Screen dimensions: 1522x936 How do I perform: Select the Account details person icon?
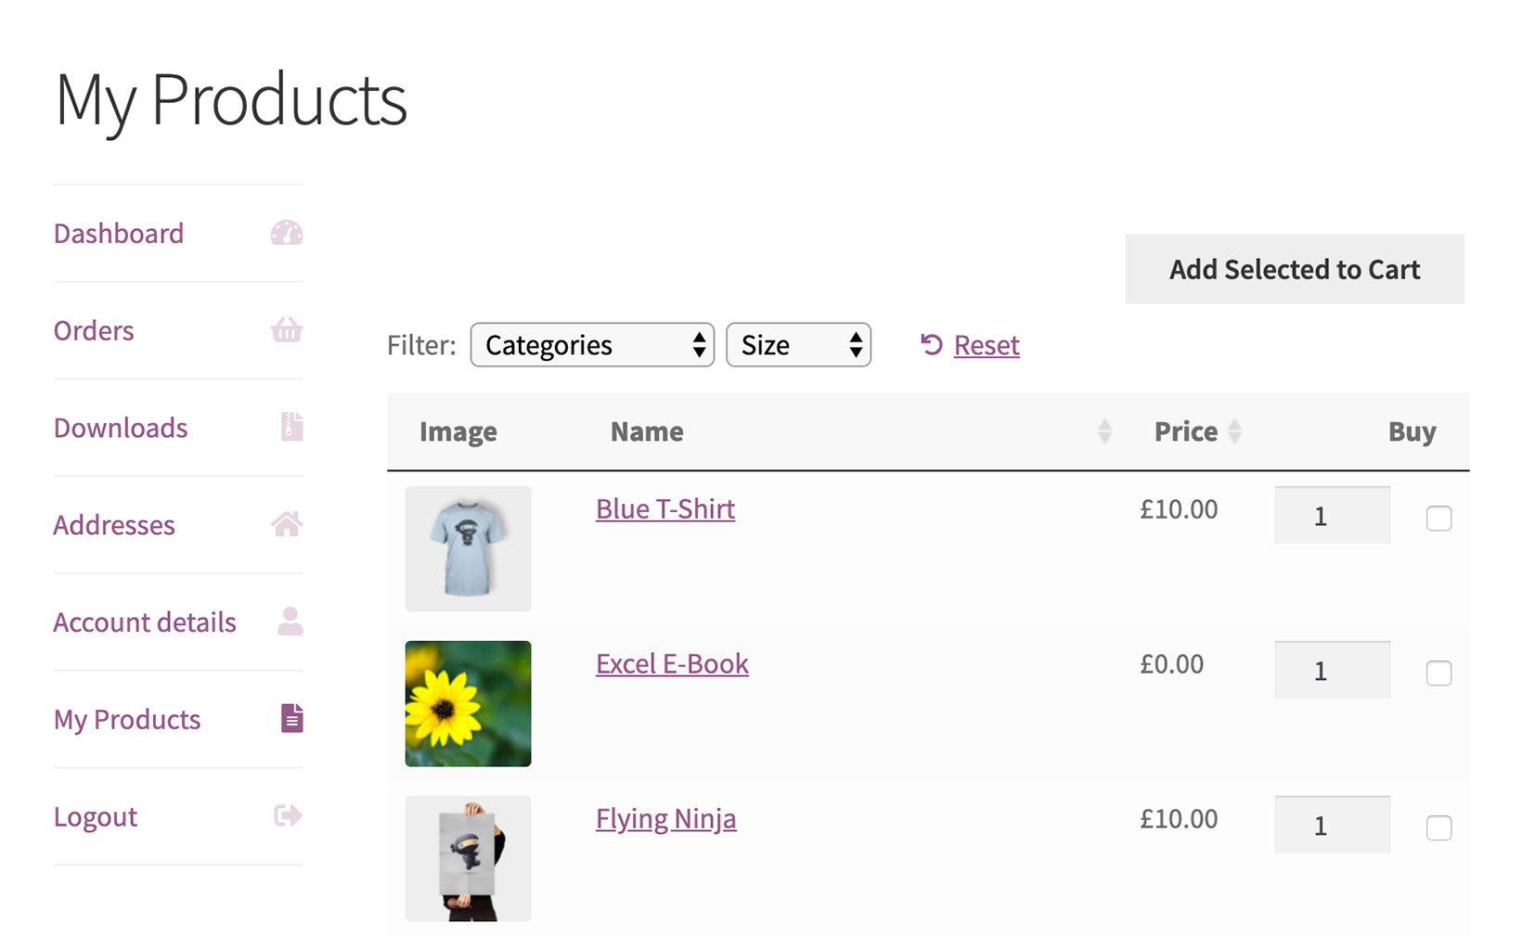coord(288,622)
